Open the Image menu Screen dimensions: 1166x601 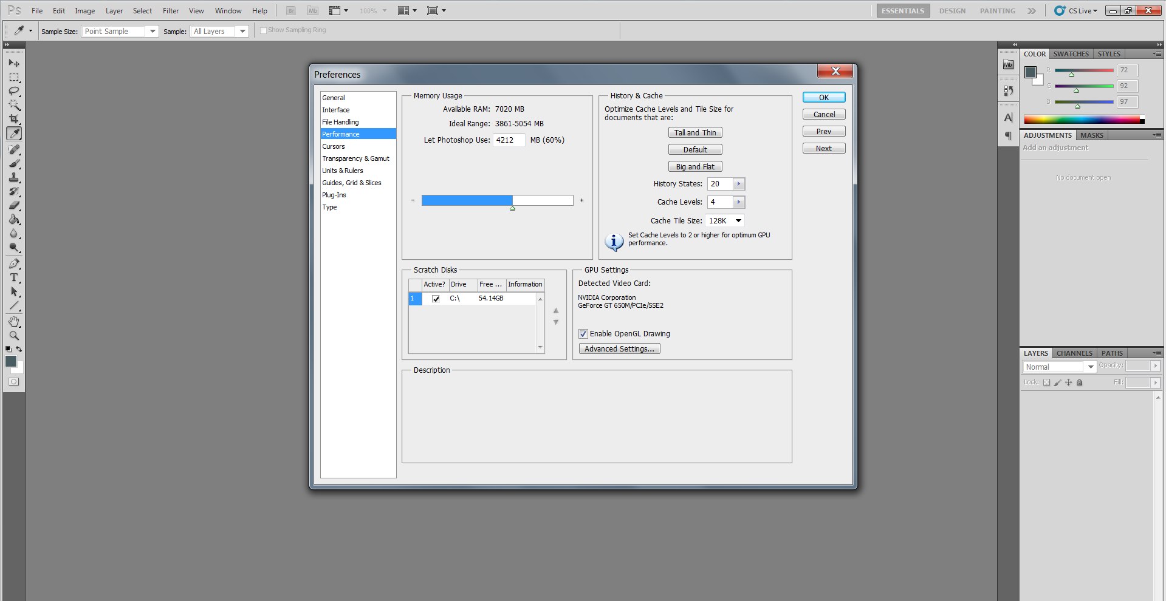(84, 11)
